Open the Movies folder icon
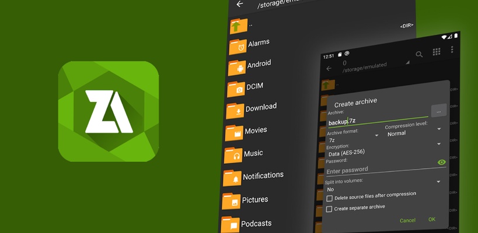 click(234, 133)
